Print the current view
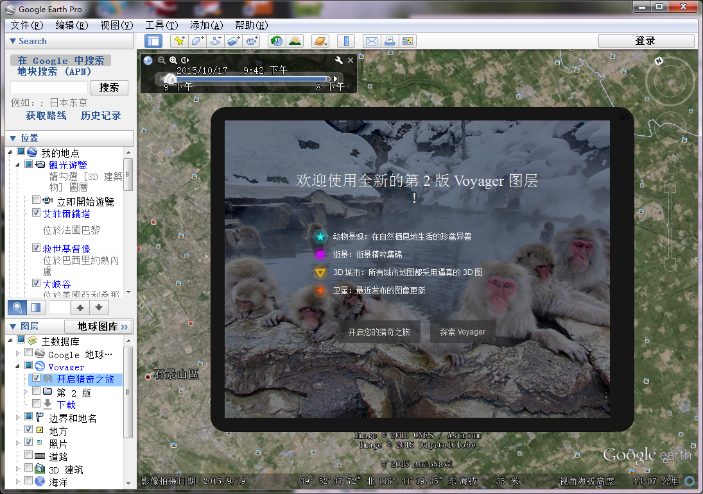The height and width of the screenshot is (494, 703). click(x=390, y=41)
